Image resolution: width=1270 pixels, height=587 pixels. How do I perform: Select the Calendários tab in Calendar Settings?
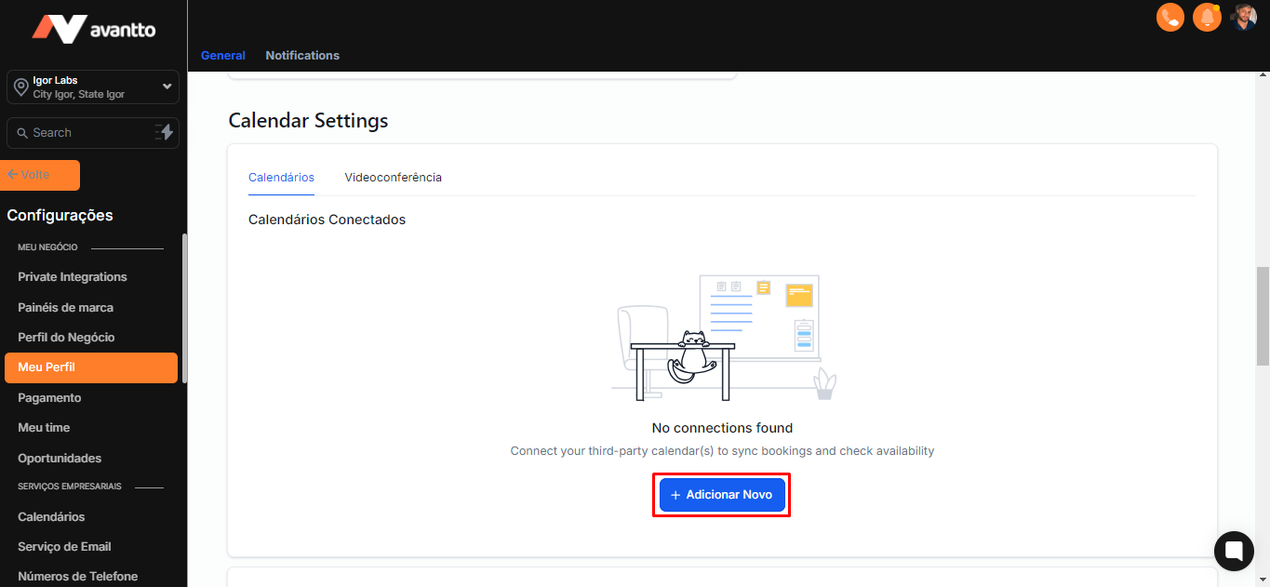281,178
